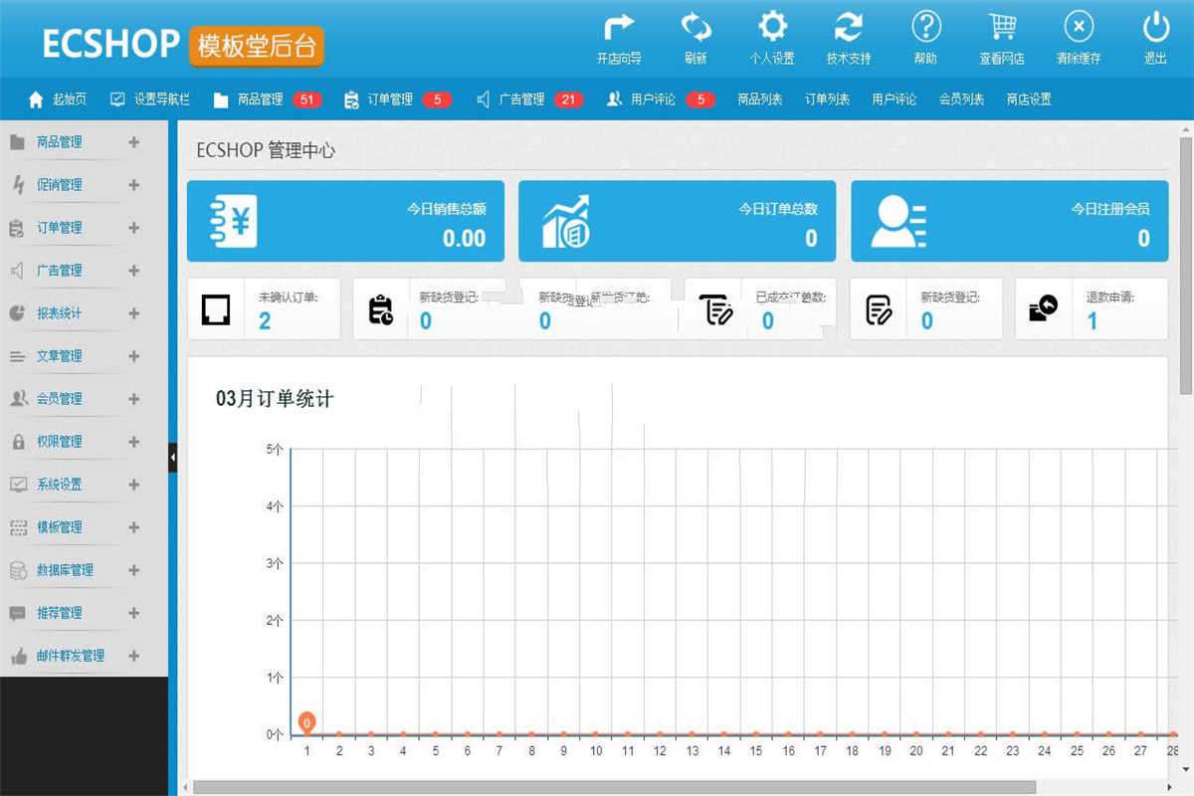
Task: Click the 今日订单总数 chart icon
Action: click(566, 221)
